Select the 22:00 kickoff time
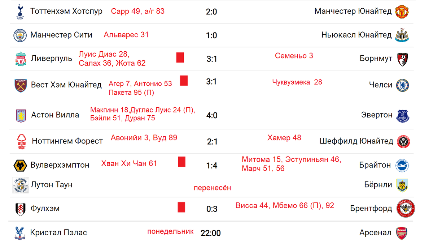The height and width of the screenshot is (244, 433). 211,233
